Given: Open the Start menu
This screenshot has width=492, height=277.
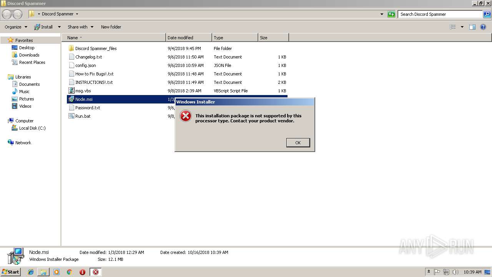Looking at the screenshot, I should 10,272.
